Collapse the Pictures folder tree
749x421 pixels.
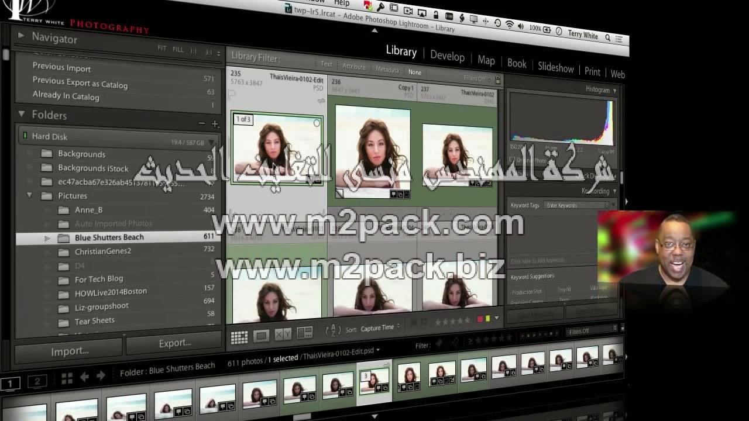pyautogui.click(x=29, y=195)
